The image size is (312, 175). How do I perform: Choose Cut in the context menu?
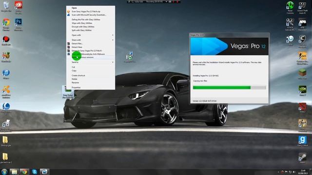point(91,67)
